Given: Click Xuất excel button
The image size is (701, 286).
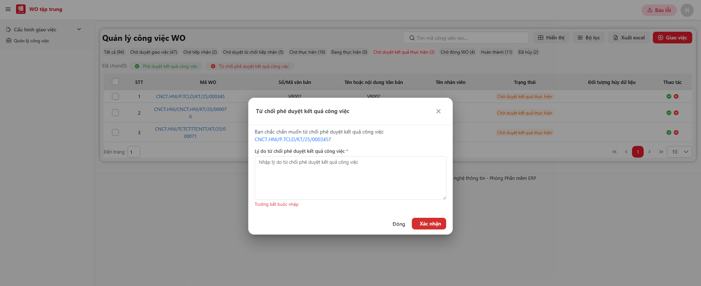Looking at the screenshot, I should [x=629, y=38].
